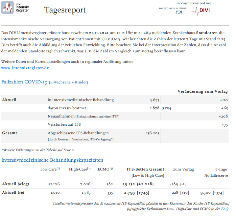This screenshot has width=236, height=216.
Task: Click the total 136.203 completed treatments value
Action: pos(153,133)
